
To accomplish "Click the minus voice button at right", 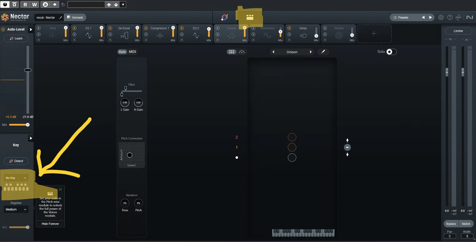I will pyautogui.click(x=347, y=147).
